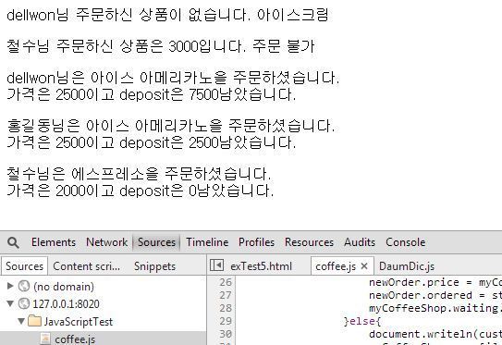Click line number 29 in the gutter

click(x=226, y=321)
